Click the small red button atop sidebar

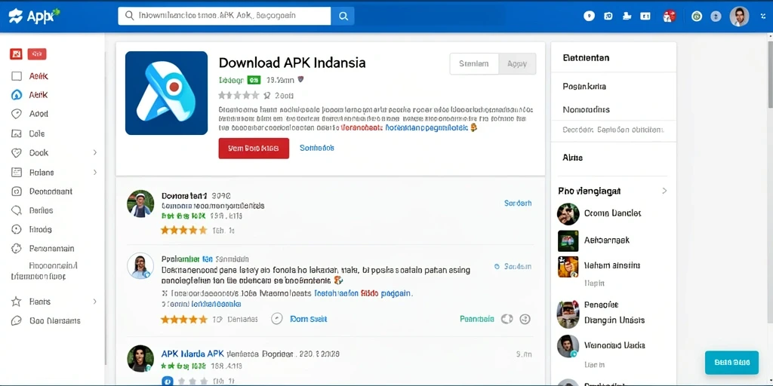pos(37,54)
